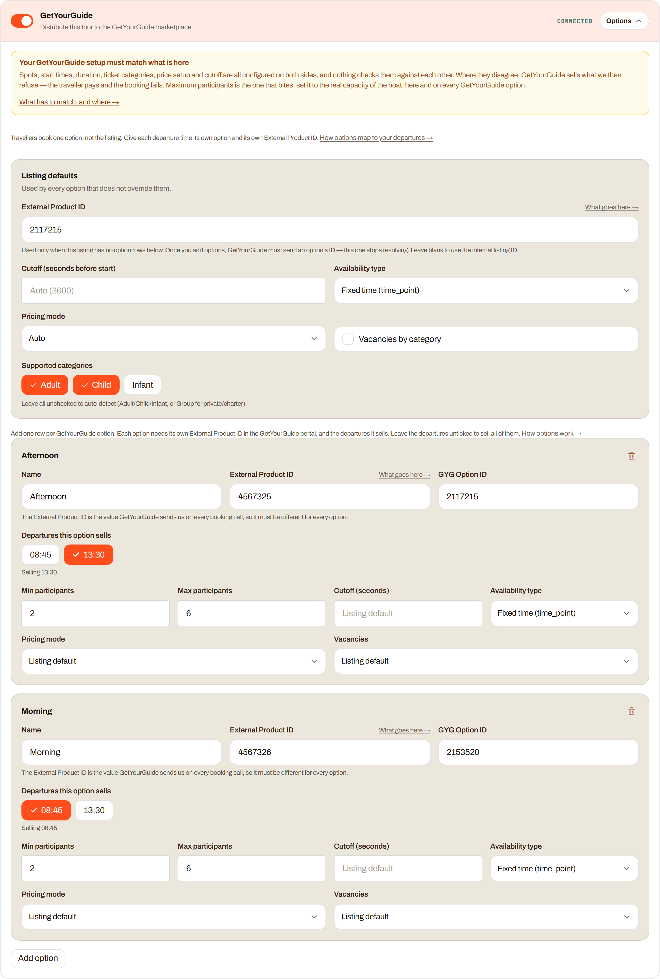Viewport: 660px width, 979px height.
Task: Select 13:30 departure for Morning option
Action: pos(94,810)
